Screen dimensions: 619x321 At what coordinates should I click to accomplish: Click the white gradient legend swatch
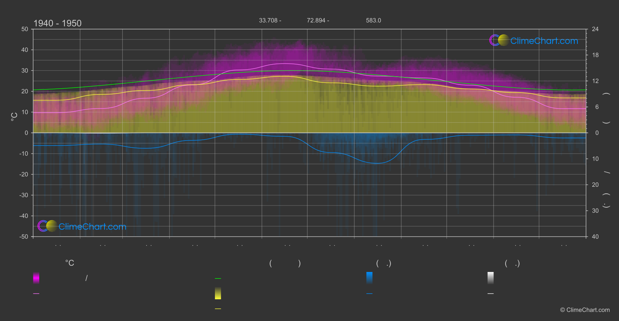pos(491,278)
